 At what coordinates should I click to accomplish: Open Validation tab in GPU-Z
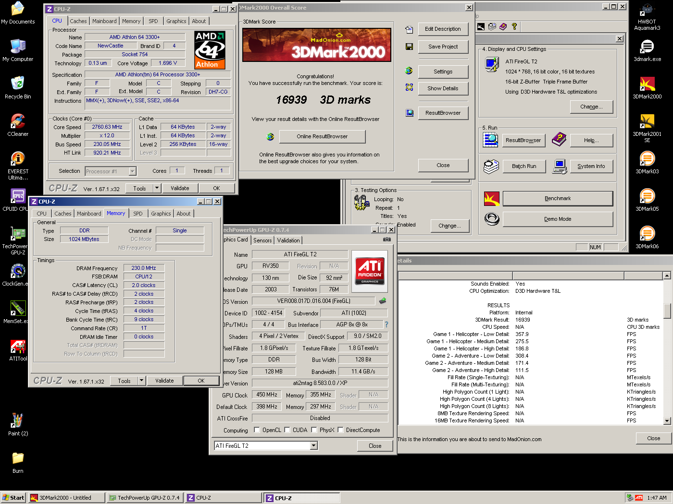tap(288, 240)
